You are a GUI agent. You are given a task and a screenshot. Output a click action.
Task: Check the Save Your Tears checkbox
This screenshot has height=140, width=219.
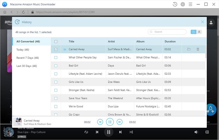coord(56,98)
